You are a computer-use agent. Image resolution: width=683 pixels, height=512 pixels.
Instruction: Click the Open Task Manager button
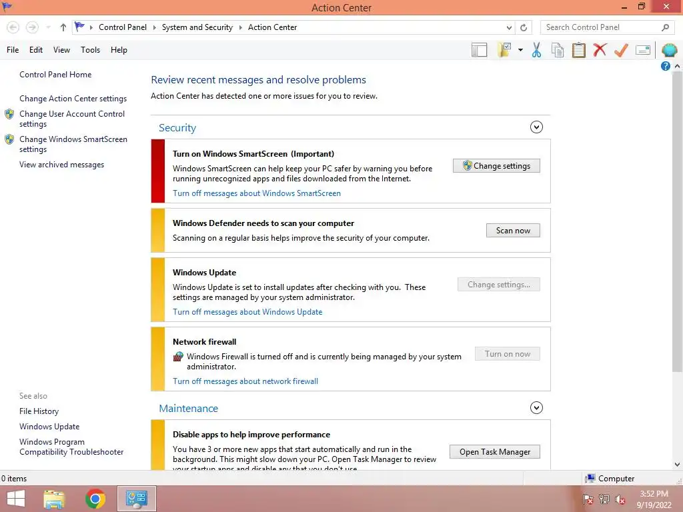pos(495,452)
